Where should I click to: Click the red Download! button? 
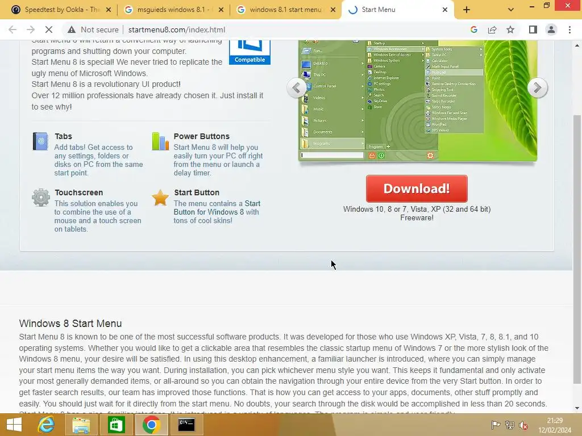417,188
